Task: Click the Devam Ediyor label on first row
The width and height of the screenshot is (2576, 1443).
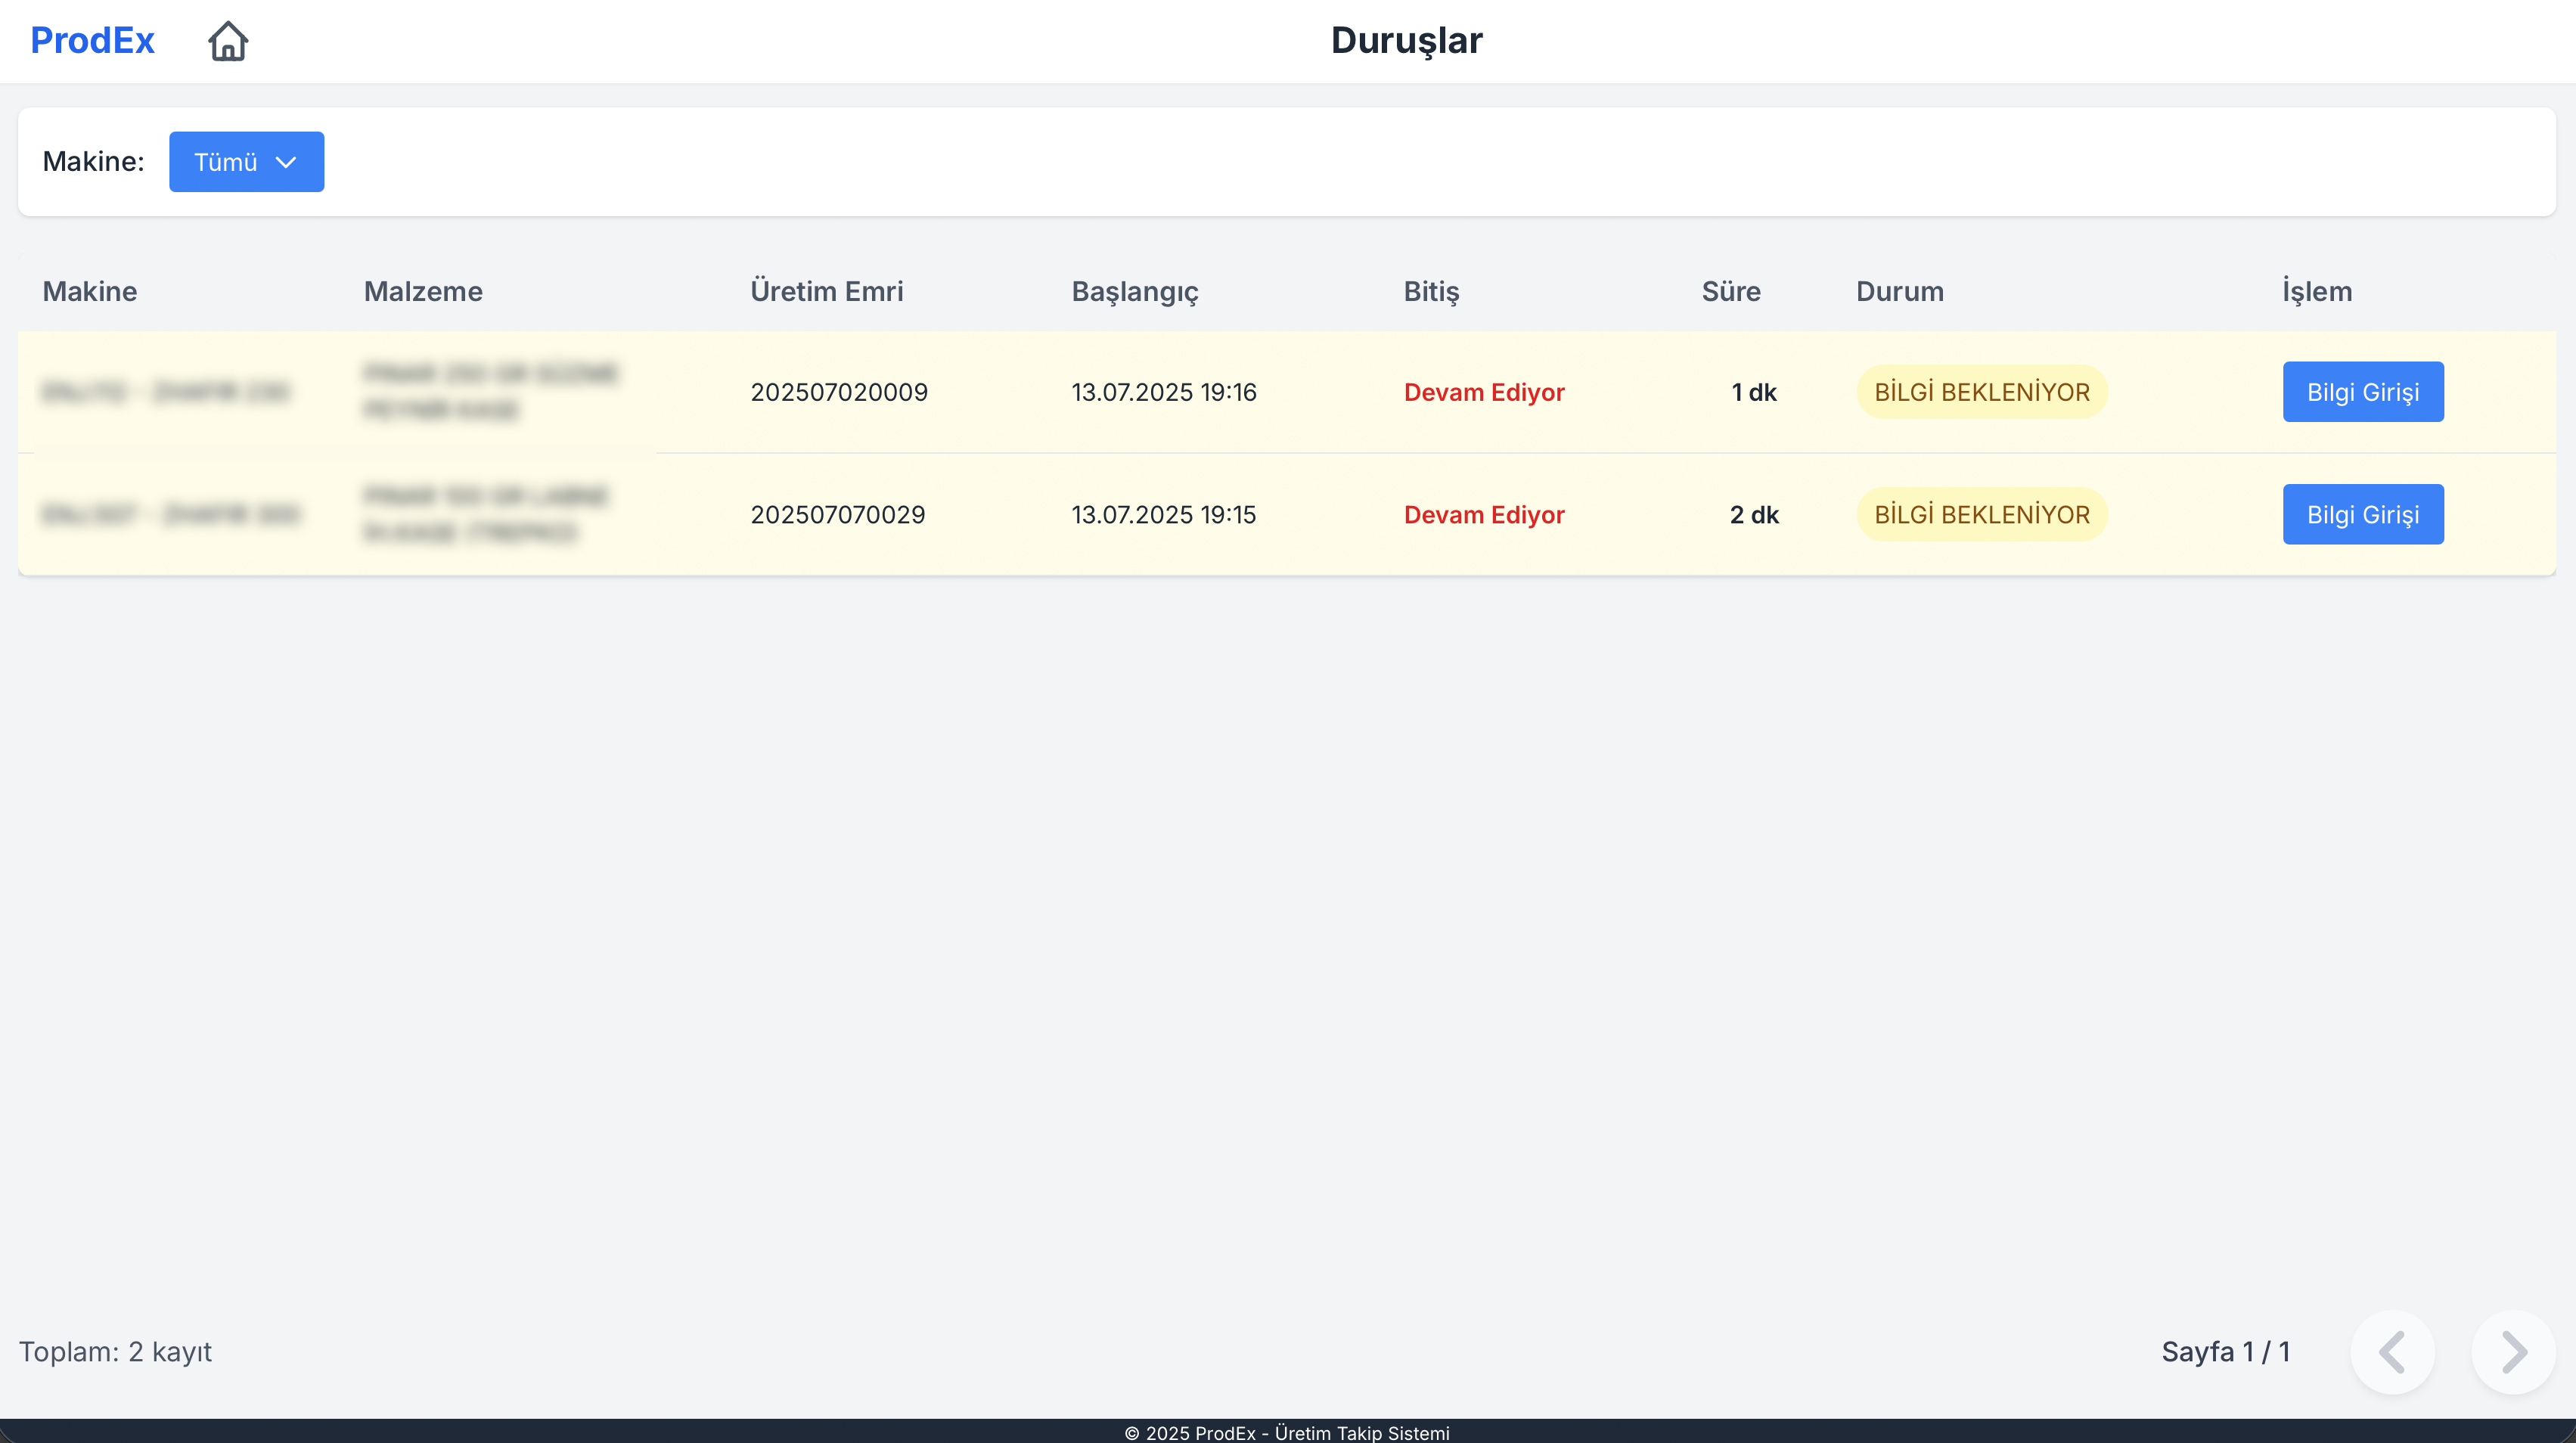Action: pyautogui.click(x=1484, y=392)
